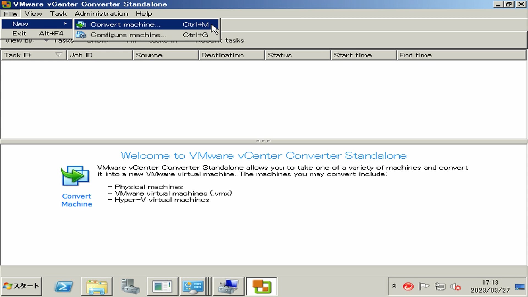This screenshot has width=528, height=297.
Task: Click the muted volume tray icon
Action: coord(456,287)
